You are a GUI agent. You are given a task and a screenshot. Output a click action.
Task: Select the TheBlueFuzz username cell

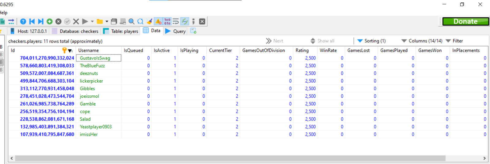tap(98, 66)
